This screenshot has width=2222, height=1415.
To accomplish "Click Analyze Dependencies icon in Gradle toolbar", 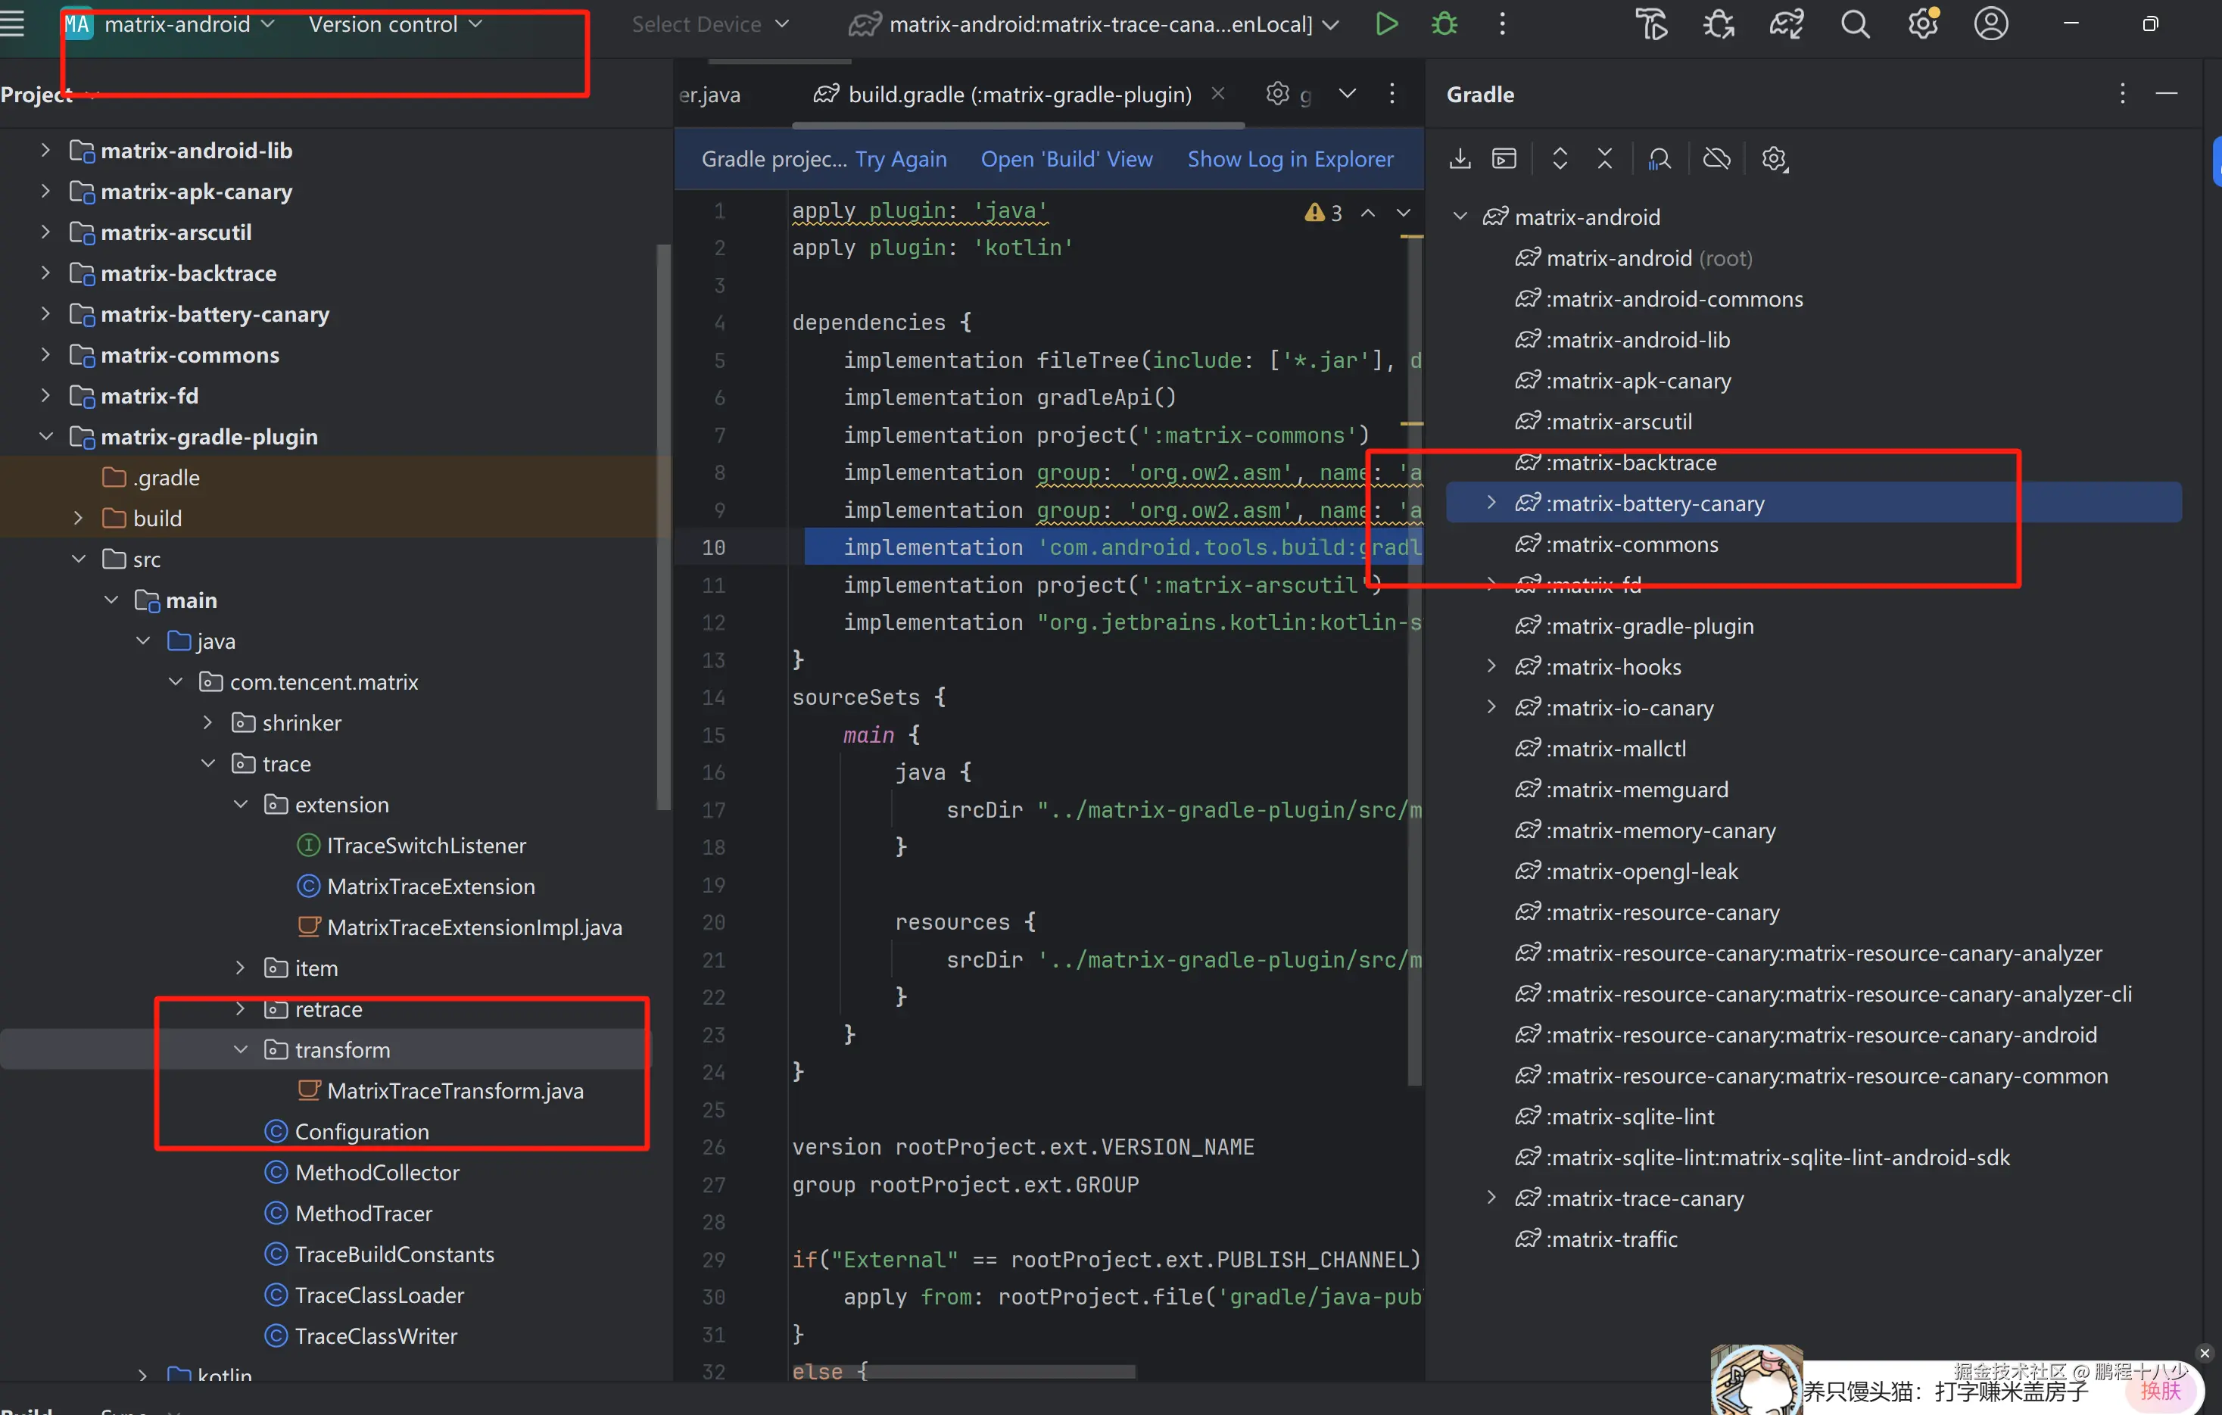I will coord(1659,159).
